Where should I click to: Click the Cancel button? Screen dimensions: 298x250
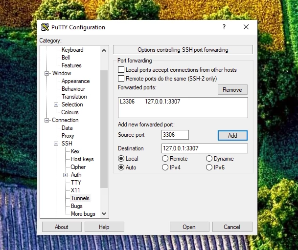click(x=232, y=227)
